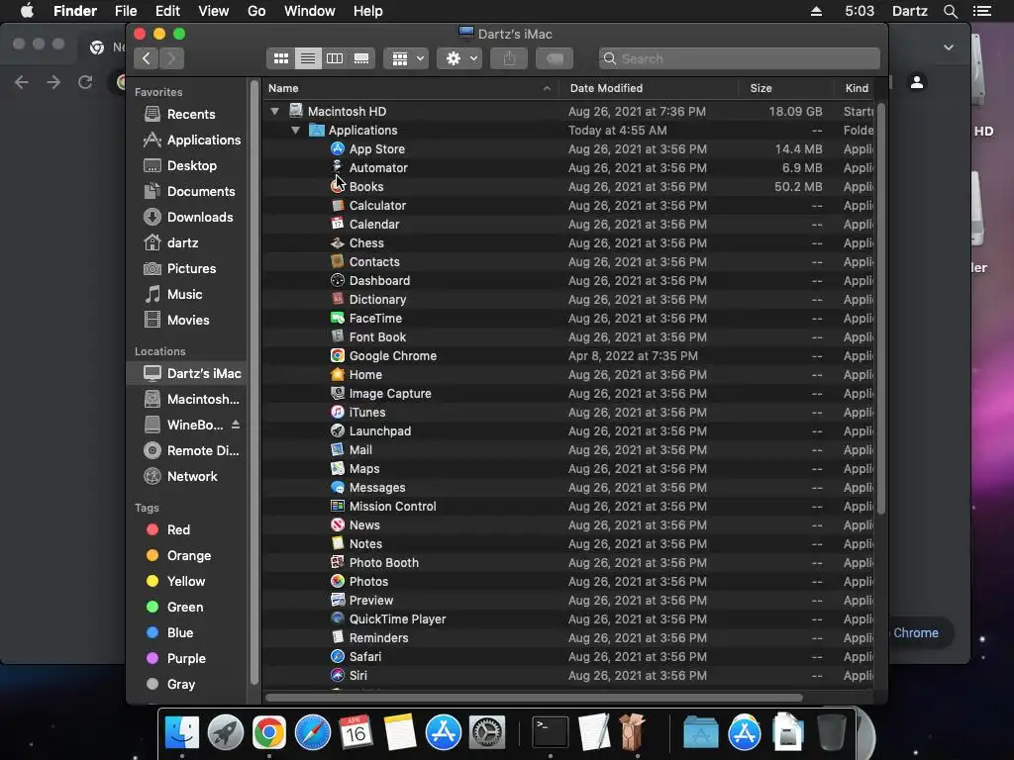
Task: Reload the page in Chrome window
Action: pos(85,82)
